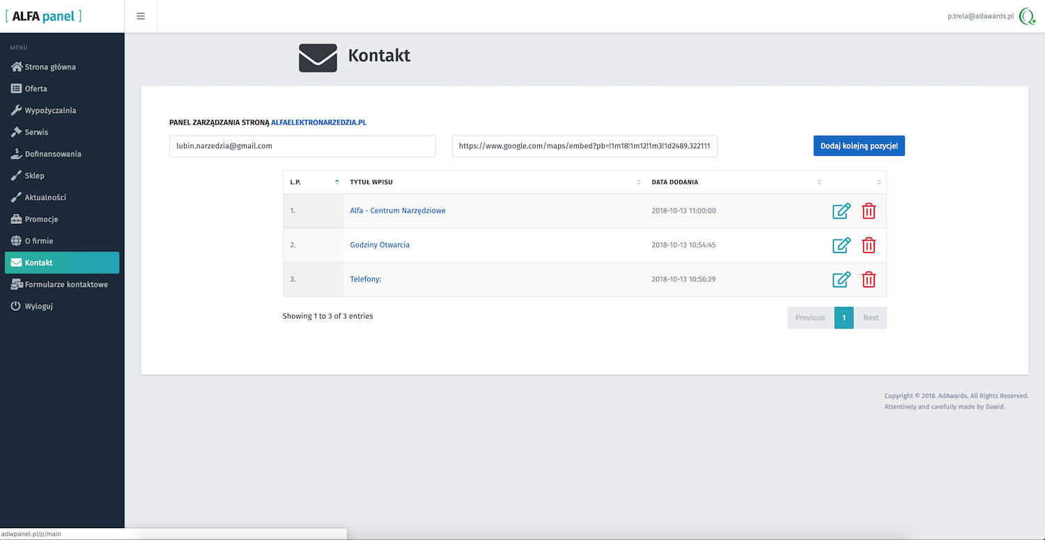
Task: Click trash icon for Telefony row
Action: point(869,280)
